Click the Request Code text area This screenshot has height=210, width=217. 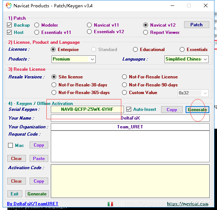130,147
